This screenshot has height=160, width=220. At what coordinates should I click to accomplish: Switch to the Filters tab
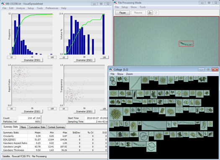23,127
